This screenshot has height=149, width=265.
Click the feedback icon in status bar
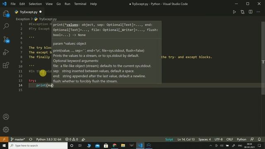pos(252,139)
